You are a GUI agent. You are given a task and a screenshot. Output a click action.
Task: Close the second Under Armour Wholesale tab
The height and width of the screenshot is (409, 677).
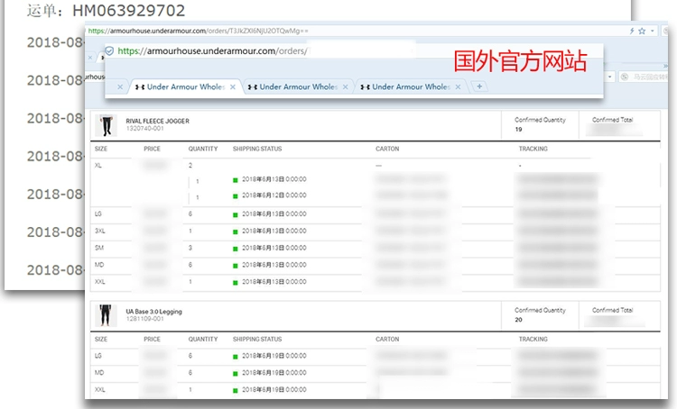pos(346,86)
